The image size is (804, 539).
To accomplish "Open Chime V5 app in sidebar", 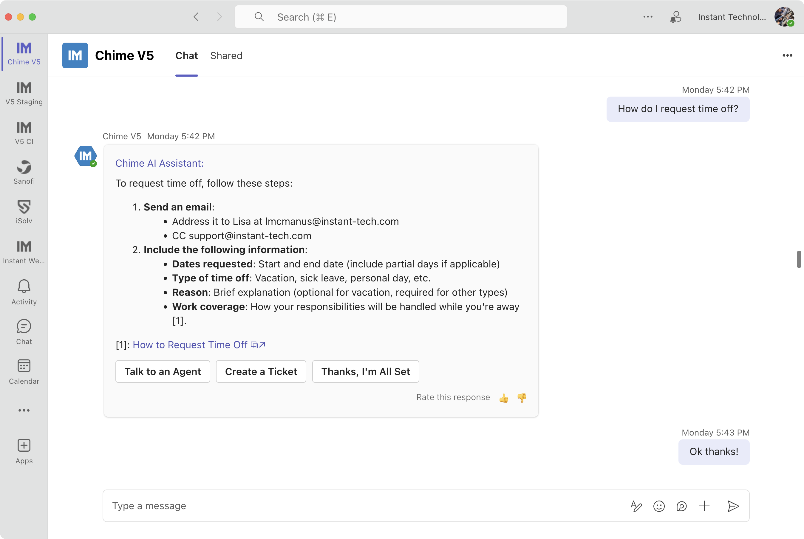I will pyautogui.click(x=24, y=53).
